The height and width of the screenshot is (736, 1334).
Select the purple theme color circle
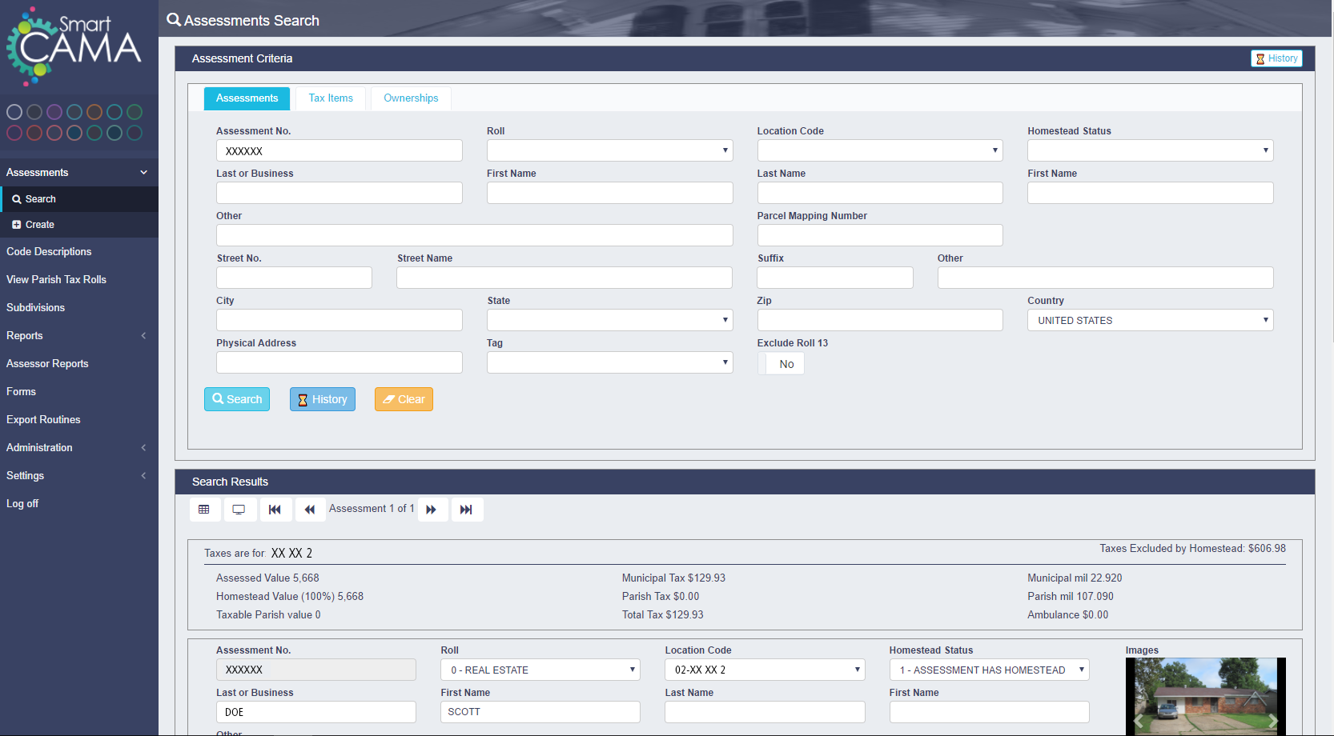[54, 112]
